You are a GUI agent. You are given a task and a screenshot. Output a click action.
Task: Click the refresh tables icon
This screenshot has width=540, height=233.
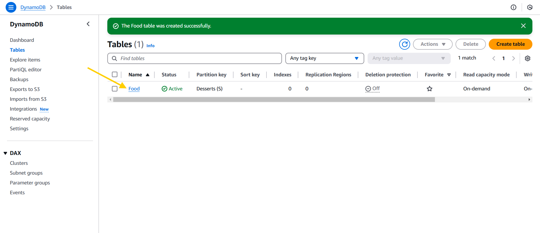click(405, 44)
